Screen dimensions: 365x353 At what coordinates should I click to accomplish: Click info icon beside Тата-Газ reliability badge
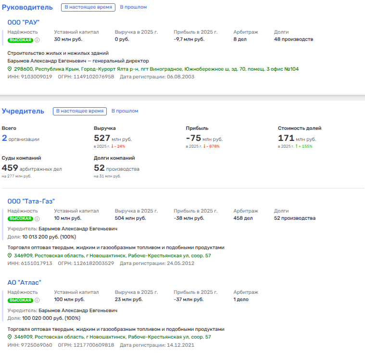click(x=37, y=219)
